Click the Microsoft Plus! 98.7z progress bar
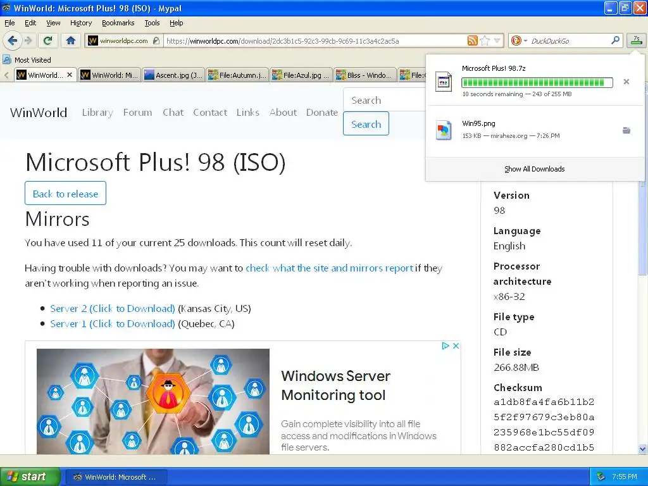The height and width of the screenshot is (486, 648). tap(537, 82)
